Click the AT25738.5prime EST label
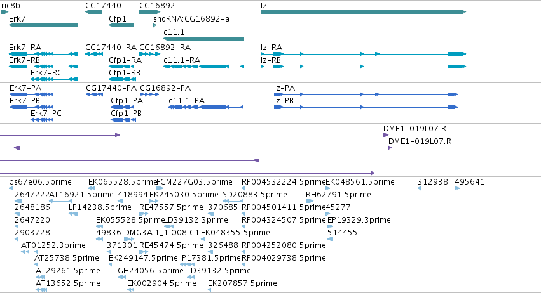The height and width of the screenshot is (293, 541). click(67, 258)
